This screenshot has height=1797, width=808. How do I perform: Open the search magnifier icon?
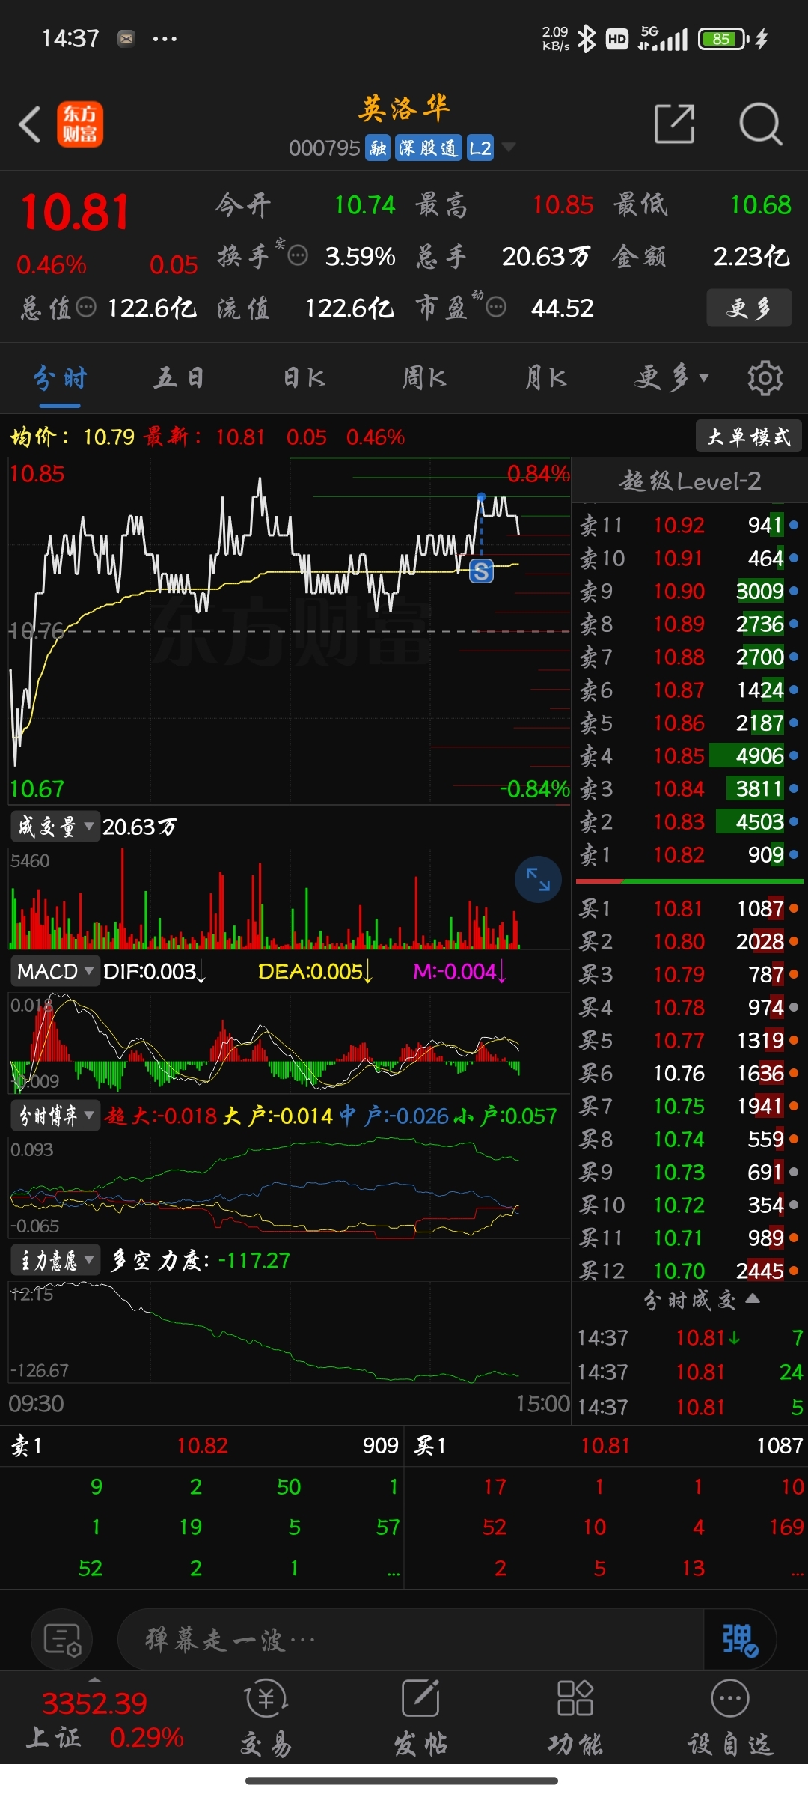coord(760,124)
